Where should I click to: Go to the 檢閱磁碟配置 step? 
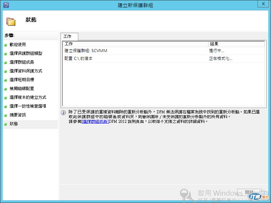pyautogui.click(x=22, y=89)
